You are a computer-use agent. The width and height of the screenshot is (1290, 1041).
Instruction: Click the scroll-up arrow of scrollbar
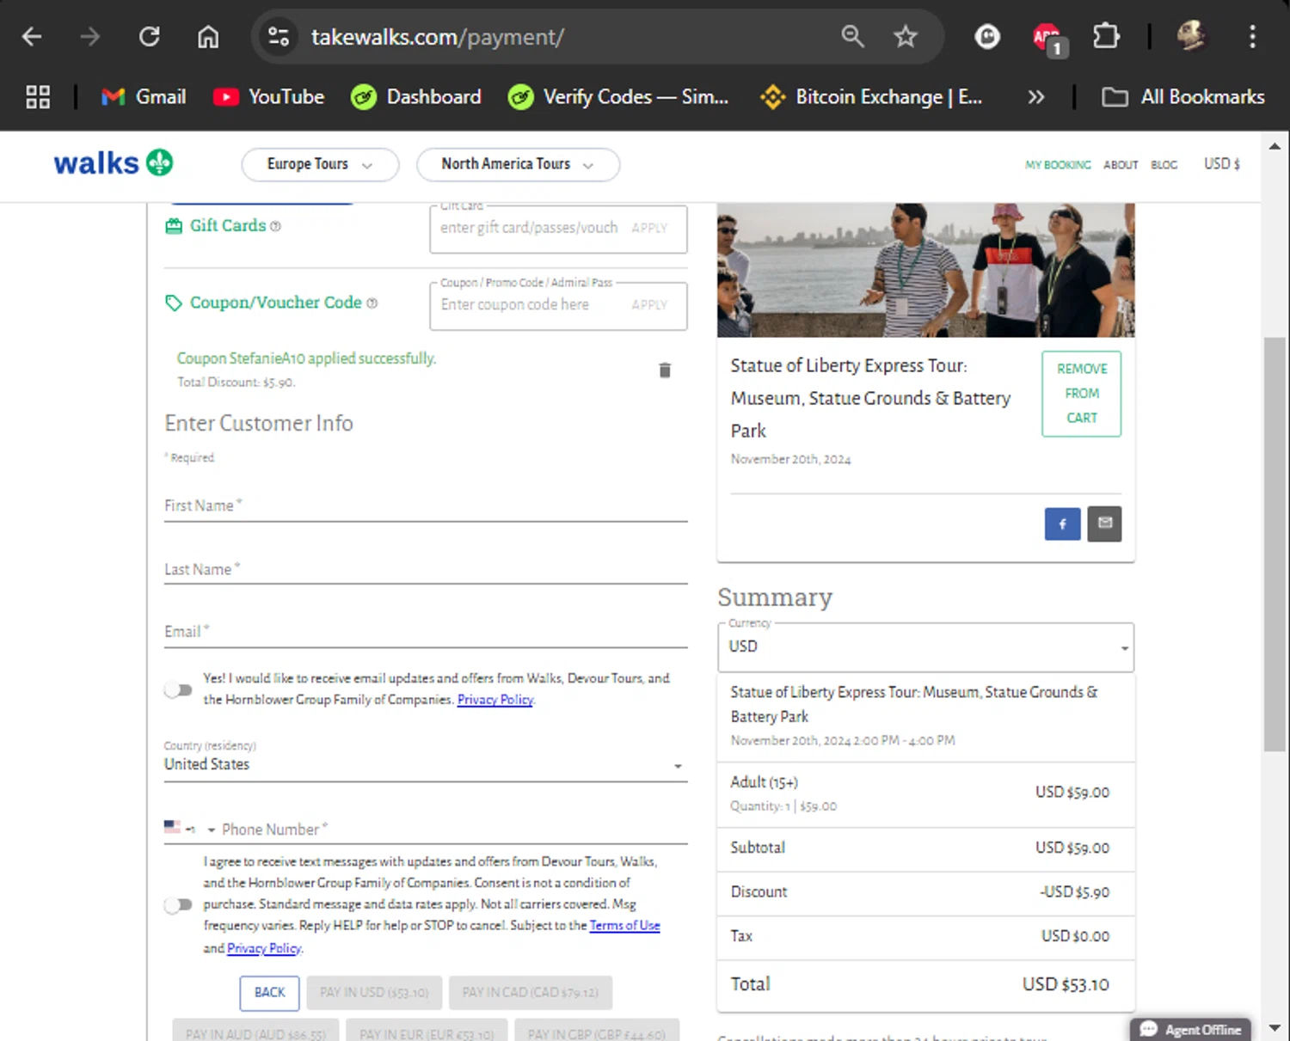tap(1275, 146)
